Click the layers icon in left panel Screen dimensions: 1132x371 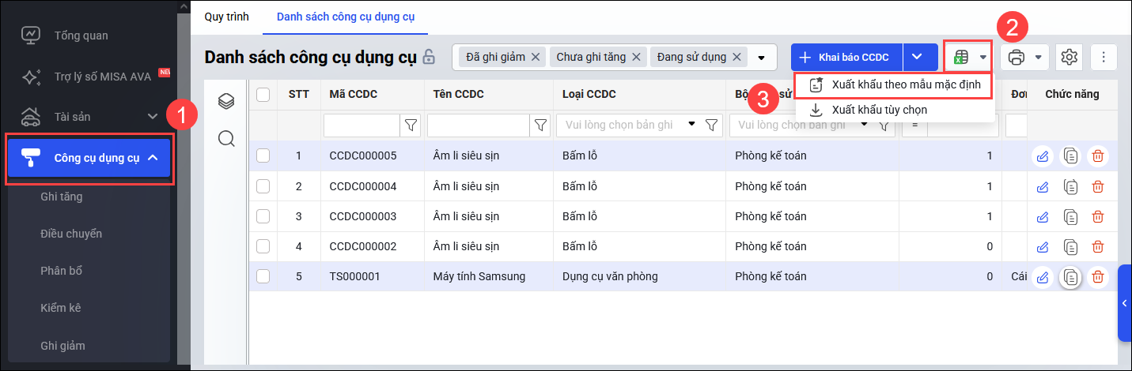click(226, 101)
